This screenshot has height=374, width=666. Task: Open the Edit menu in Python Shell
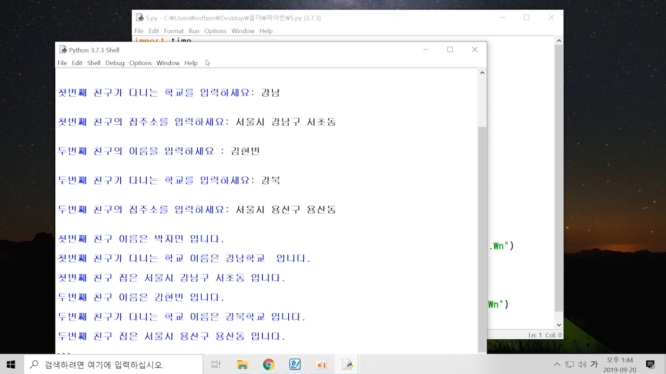click(77, 63)
